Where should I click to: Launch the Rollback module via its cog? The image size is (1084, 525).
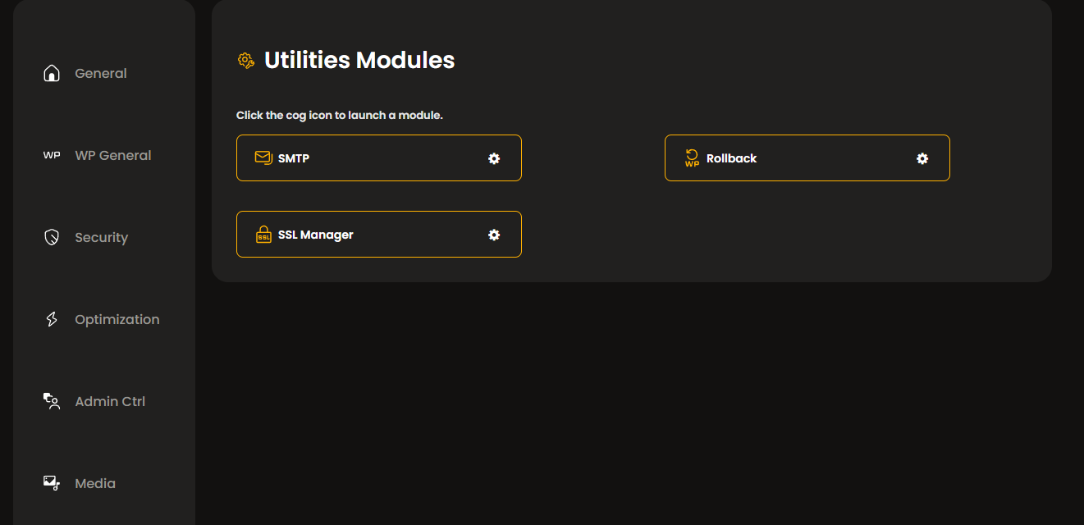(922, 158)
